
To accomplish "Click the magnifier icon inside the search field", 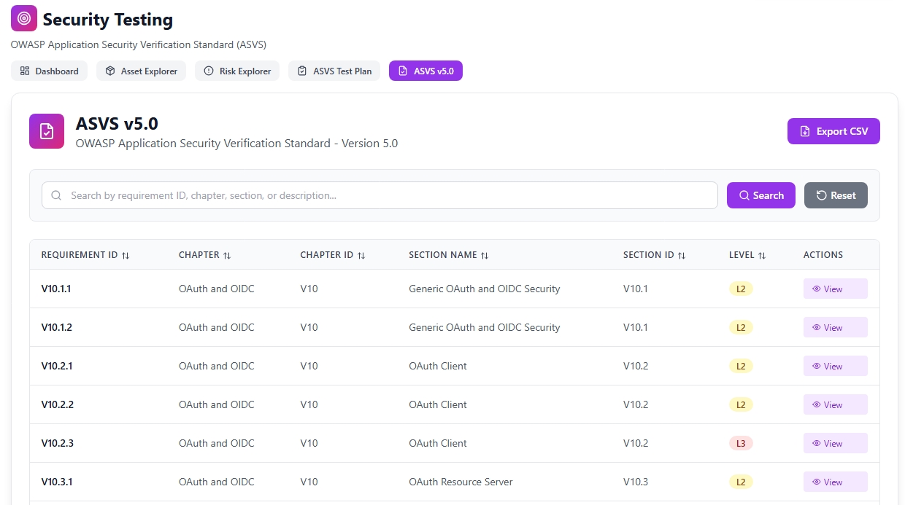I will click(56, 195).
